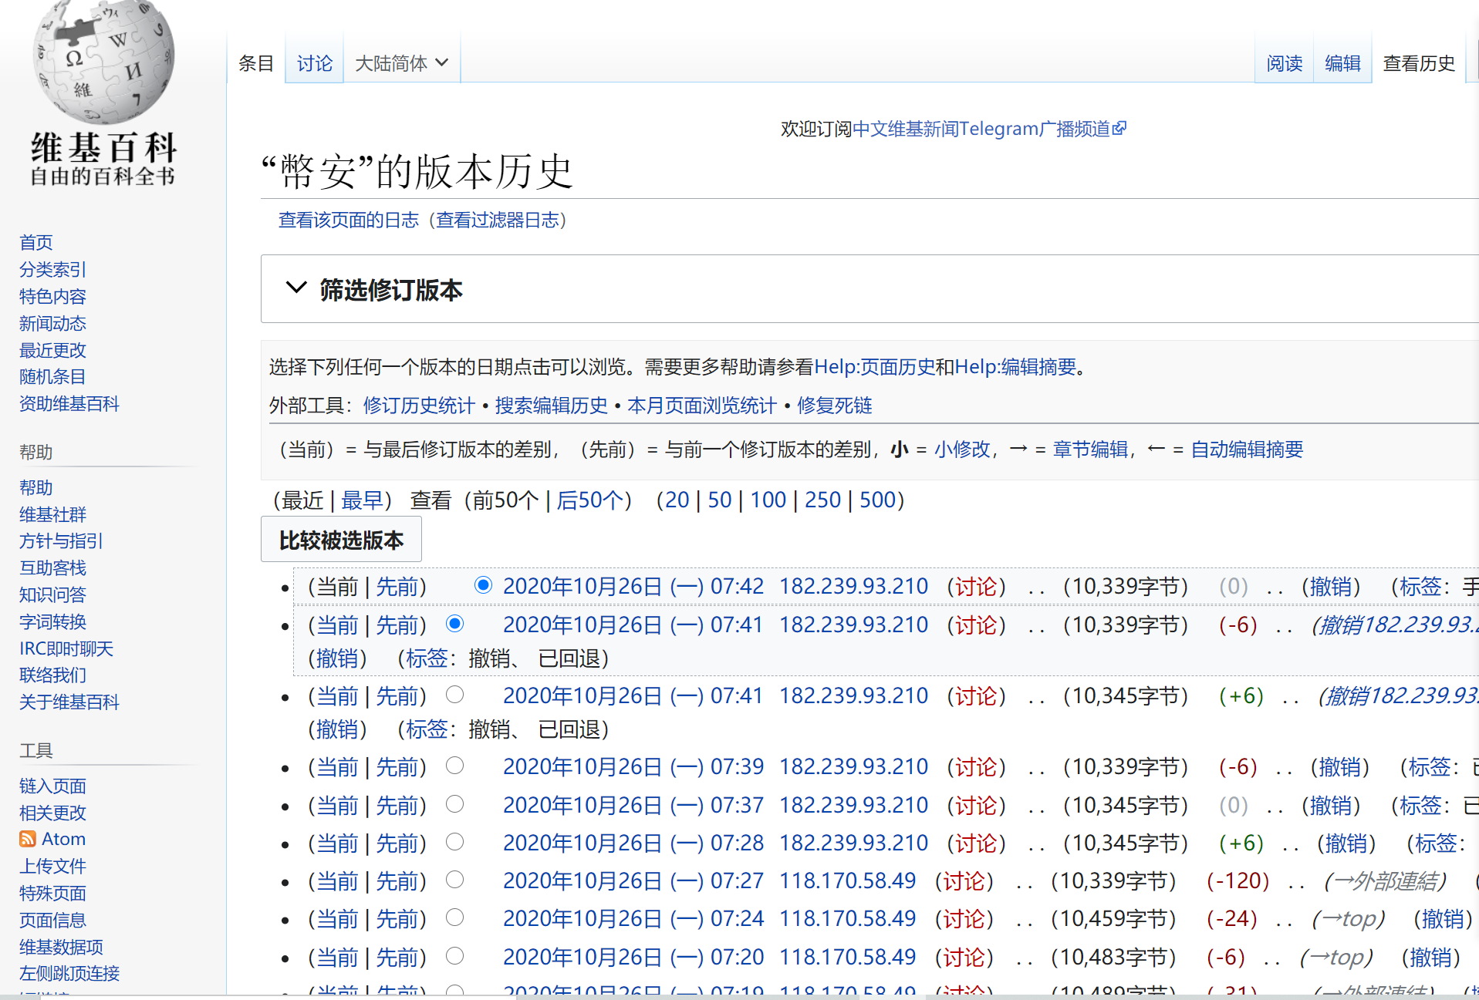Select radio button for 07:42 revision
The width and height of the screenshot is (1479, 1000).
point(483,584)
